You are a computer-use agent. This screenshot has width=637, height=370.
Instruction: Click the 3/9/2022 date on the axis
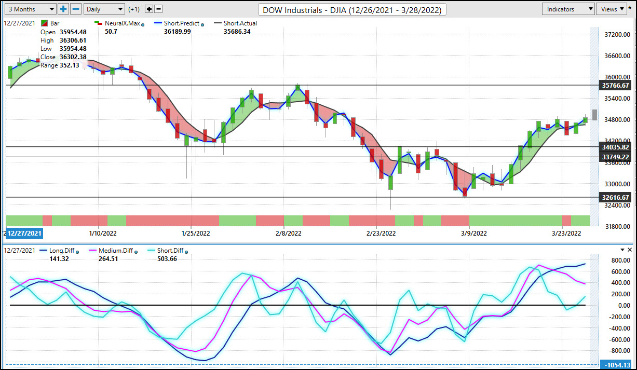pos(474,234)
